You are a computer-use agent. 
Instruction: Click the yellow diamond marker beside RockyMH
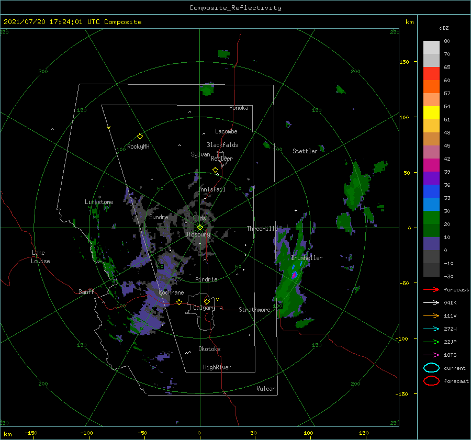[x=140, y=137]
